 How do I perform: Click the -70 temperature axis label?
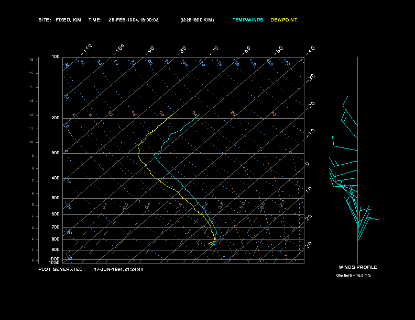(214, 51)
